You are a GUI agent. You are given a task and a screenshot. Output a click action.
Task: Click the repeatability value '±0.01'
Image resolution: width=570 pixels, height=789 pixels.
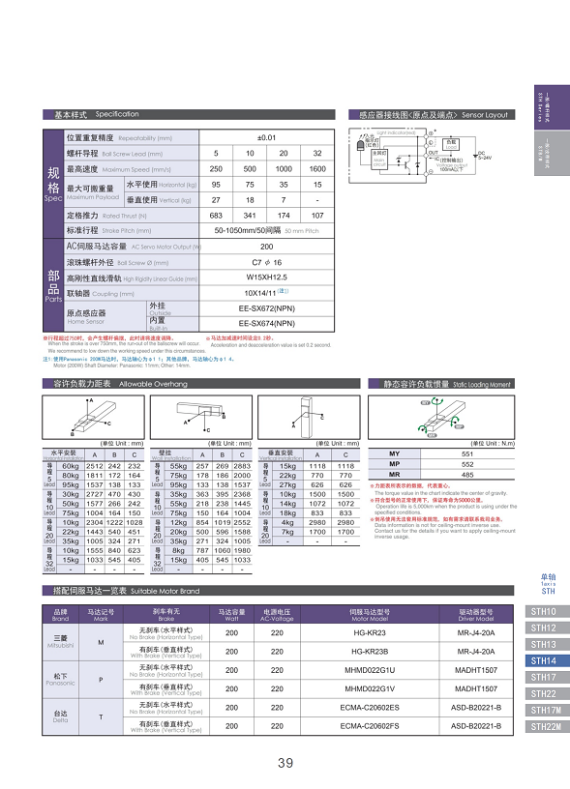[266, 137]
